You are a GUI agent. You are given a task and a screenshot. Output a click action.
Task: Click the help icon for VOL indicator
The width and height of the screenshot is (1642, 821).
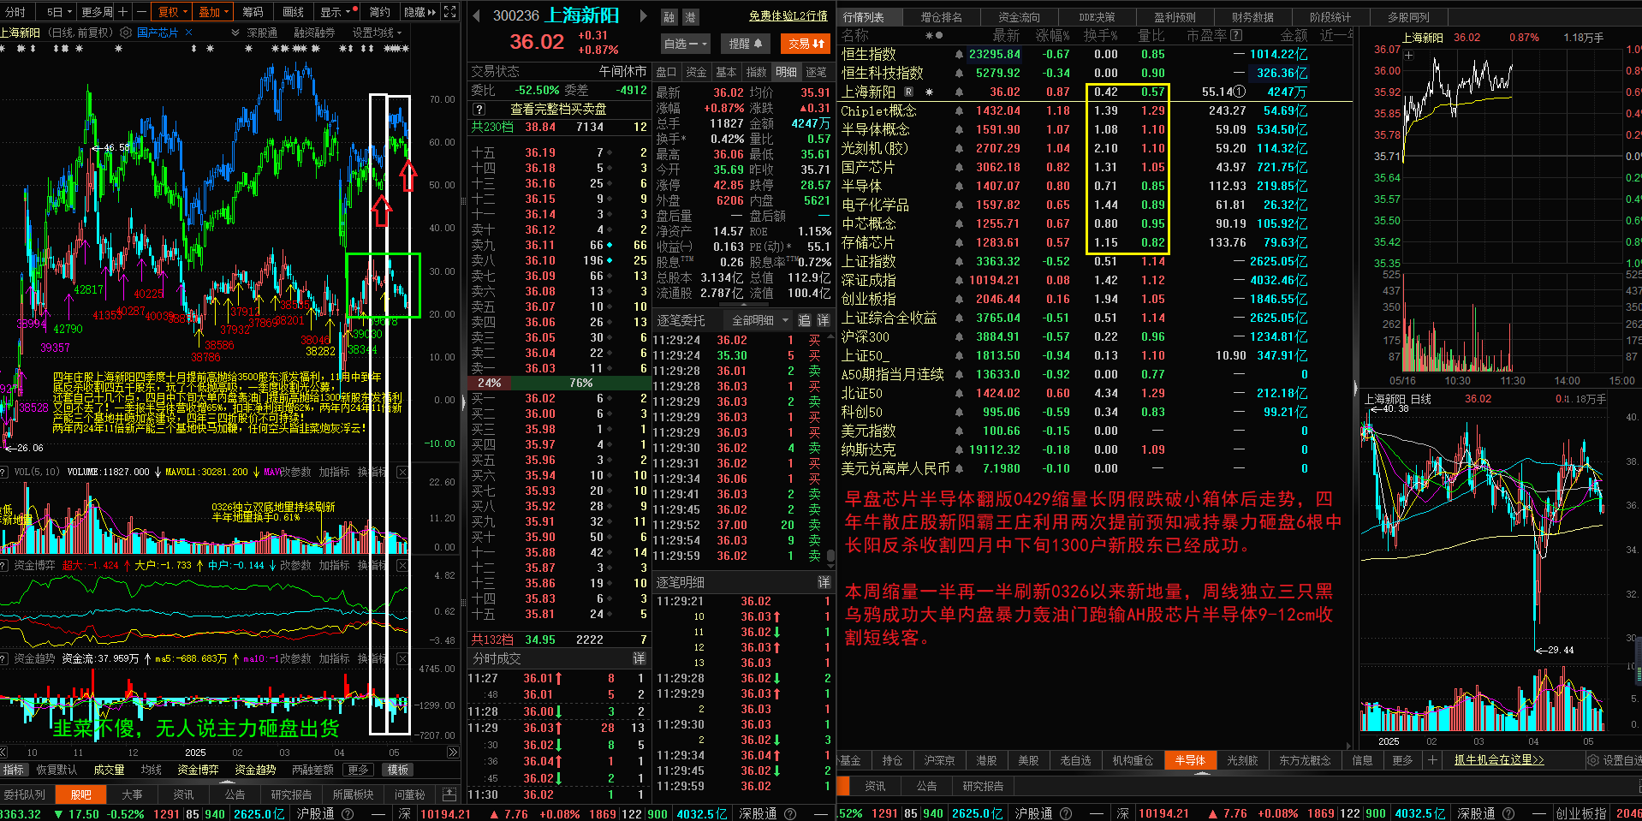click(x=4, y=472)
